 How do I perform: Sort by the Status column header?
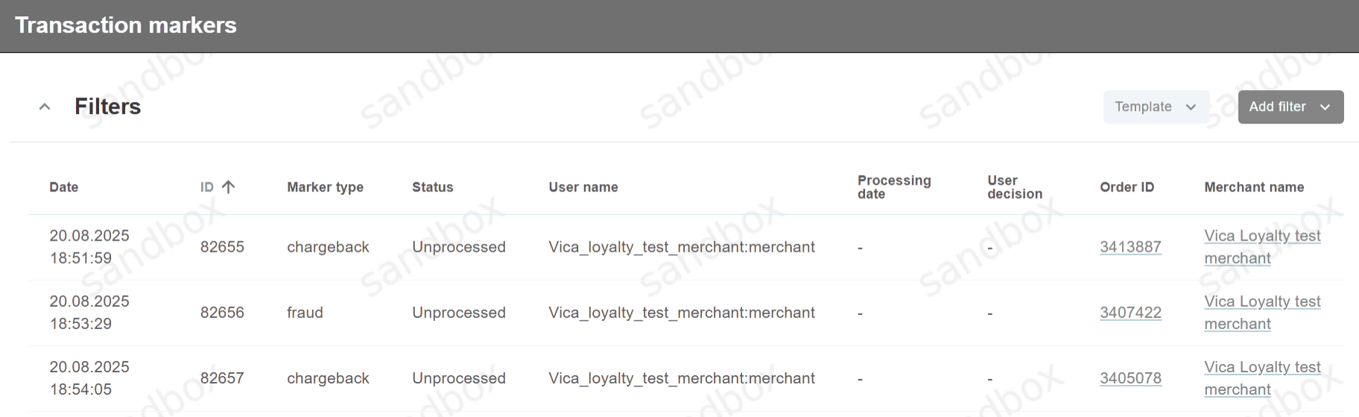[x=432, y=188]
